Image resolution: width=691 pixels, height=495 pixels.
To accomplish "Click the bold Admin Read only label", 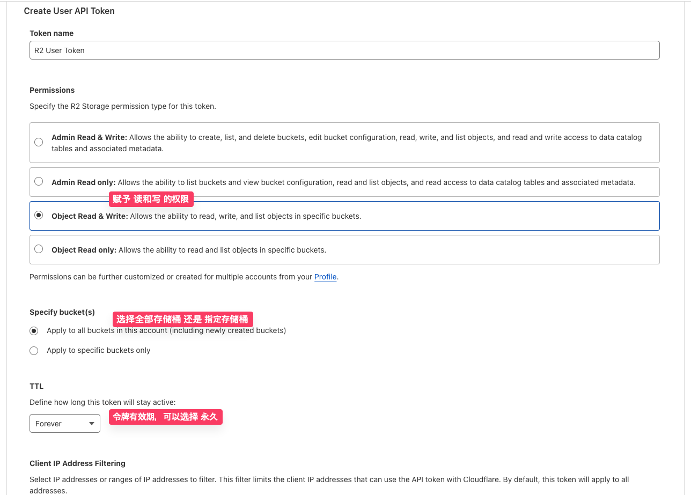I will [83, 182].
